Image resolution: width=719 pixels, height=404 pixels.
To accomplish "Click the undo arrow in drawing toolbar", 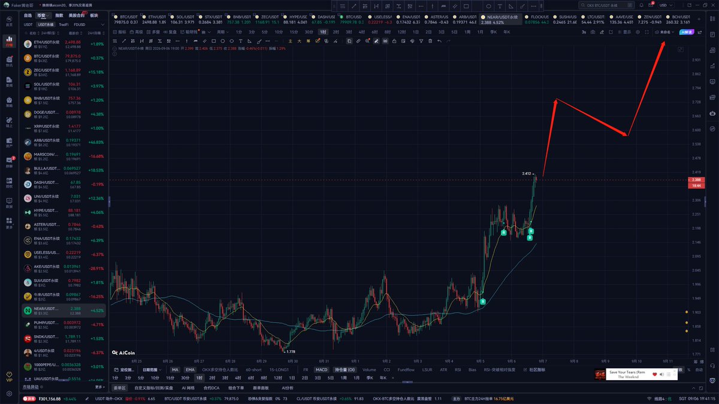I will pos(439,41).
